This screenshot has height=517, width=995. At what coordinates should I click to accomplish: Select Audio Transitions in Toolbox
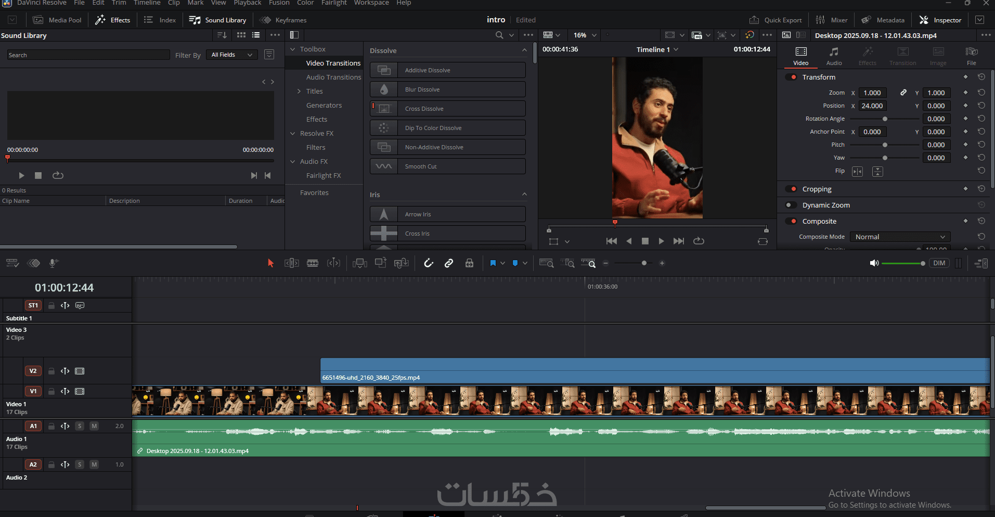(333, 77)
